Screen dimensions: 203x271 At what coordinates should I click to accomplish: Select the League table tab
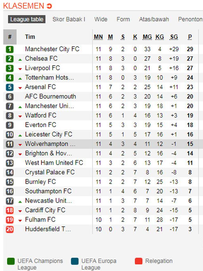click(27, 19)
